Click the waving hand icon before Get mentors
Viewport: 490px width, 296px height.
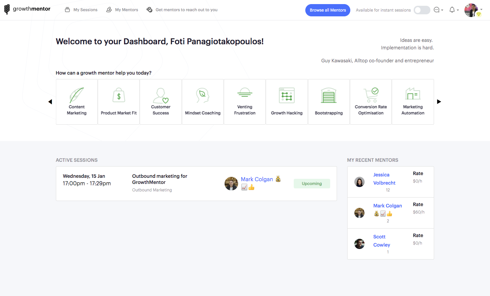point(149,10)
